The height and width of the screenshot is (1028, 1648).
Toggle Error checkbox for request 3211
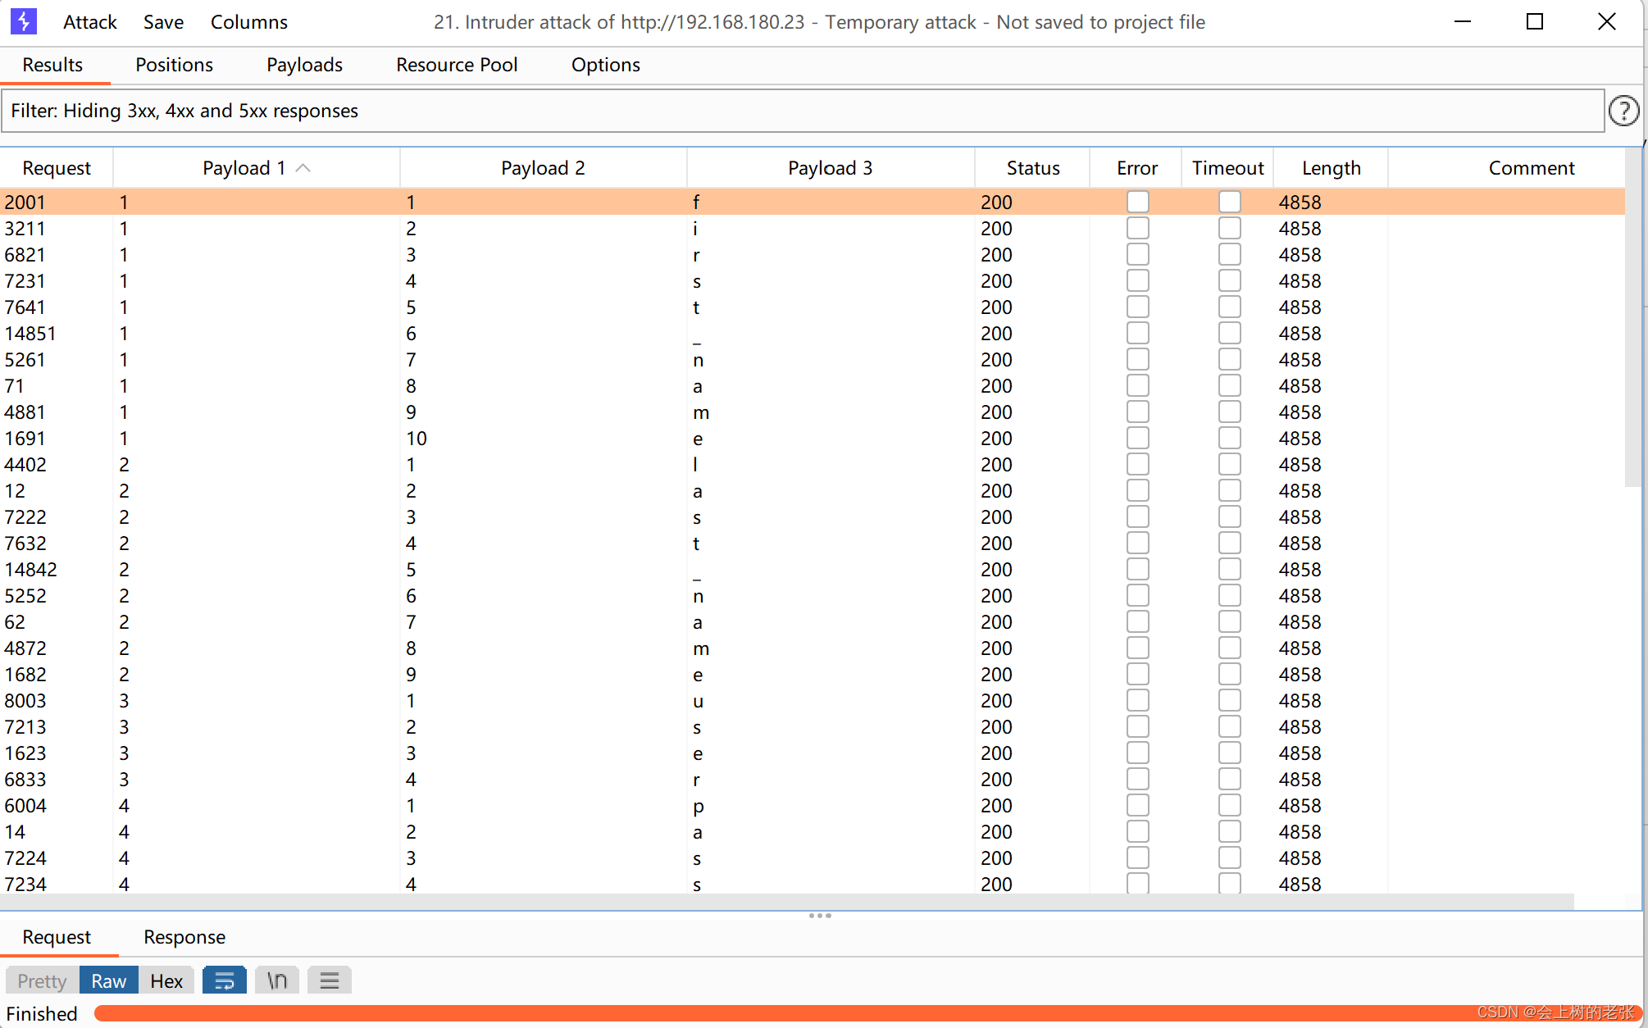1137,228
